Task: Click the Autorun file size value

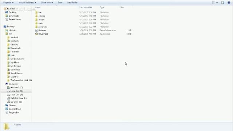Action: (129, 30)
